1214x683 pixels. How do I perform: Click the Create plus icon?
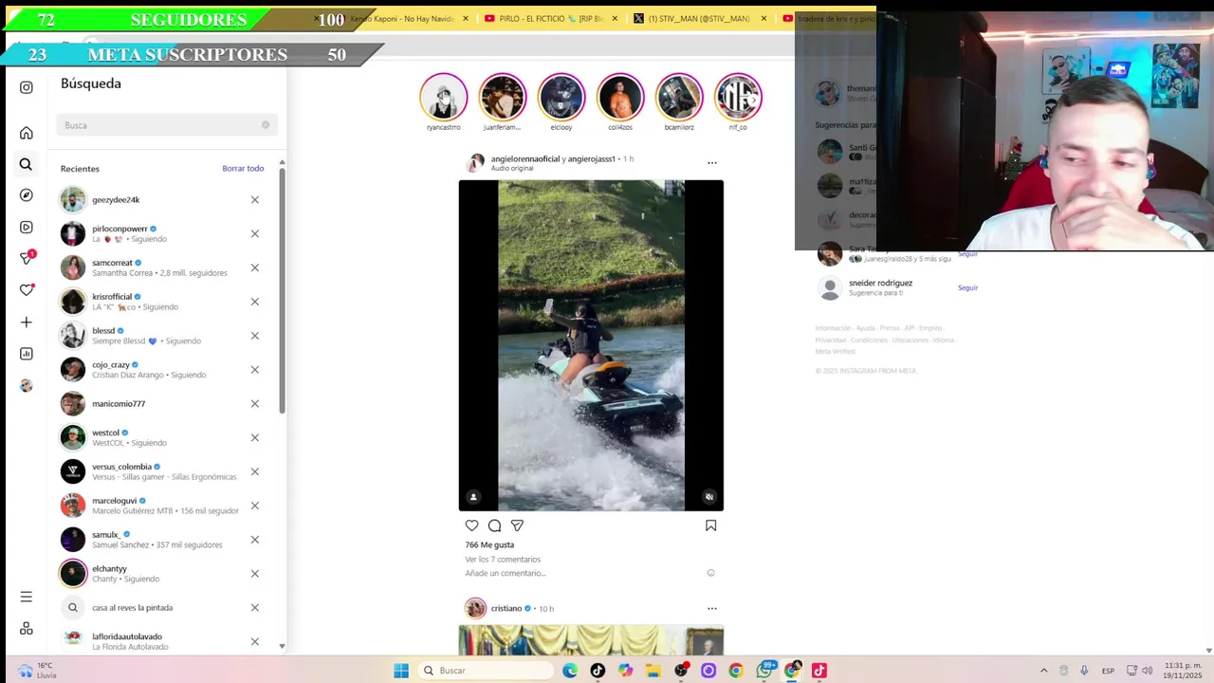(x=26, y=323)
